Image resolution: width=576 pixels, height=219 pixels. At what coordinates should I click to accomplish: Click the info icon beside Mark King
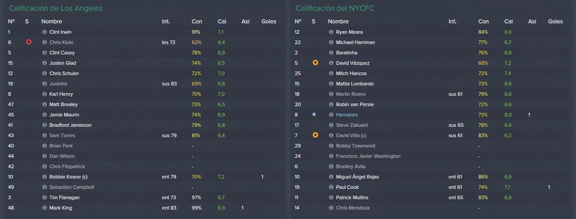coord(44,208)
